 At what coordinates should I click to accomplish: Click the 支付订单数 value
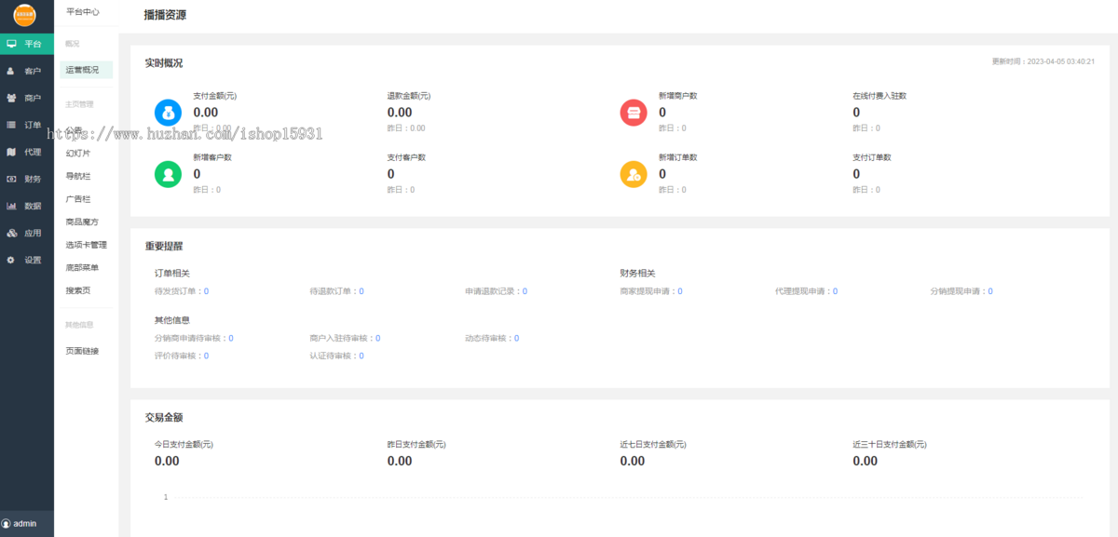click(x=857, y=173)
